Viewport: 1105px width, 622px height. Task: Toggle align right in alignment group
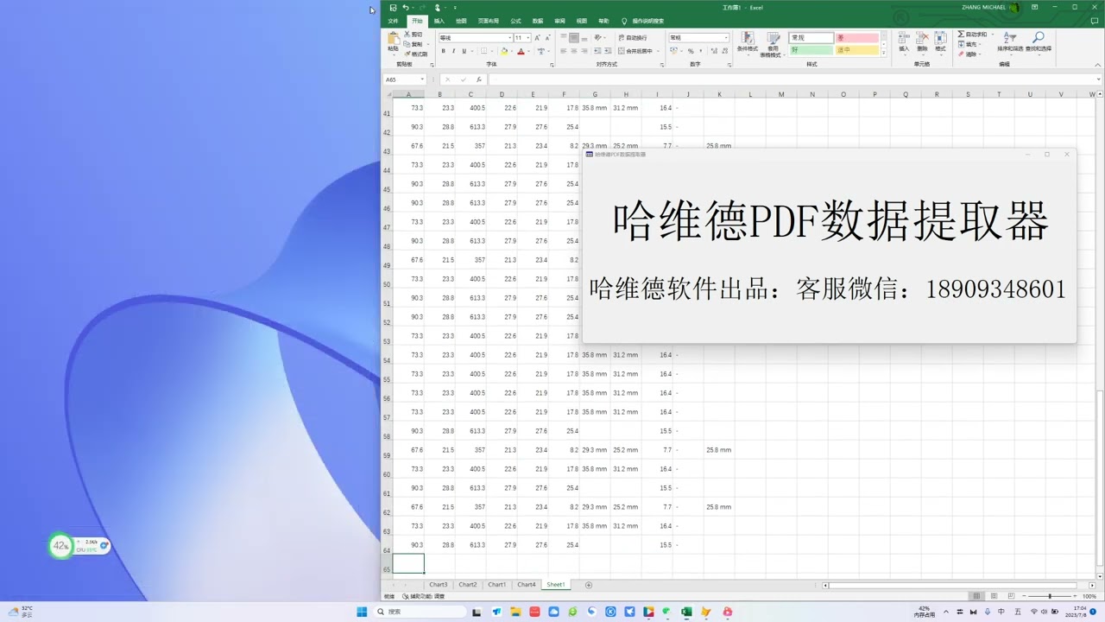[x=584, y=51]
